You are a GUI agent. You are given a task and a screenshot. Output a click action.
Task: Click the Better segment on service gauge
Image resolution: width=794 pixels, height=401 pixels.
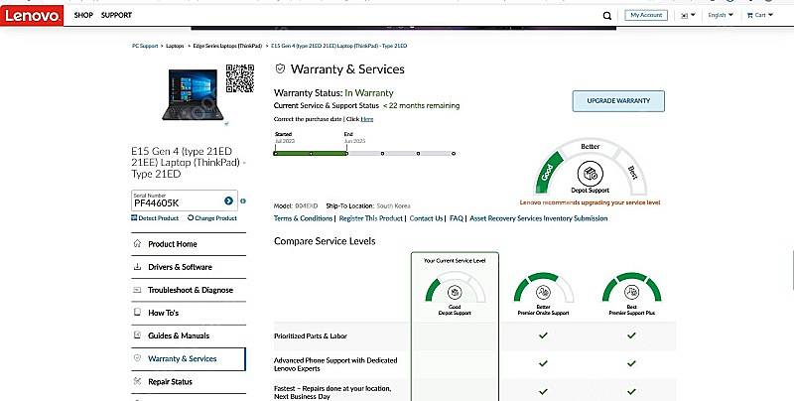click(x=590, y=146)
